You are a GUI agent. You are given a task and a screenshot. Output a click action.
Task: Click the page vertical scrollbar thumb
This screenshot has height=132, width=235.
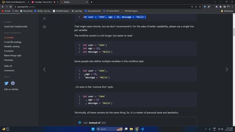coord(234,32)
